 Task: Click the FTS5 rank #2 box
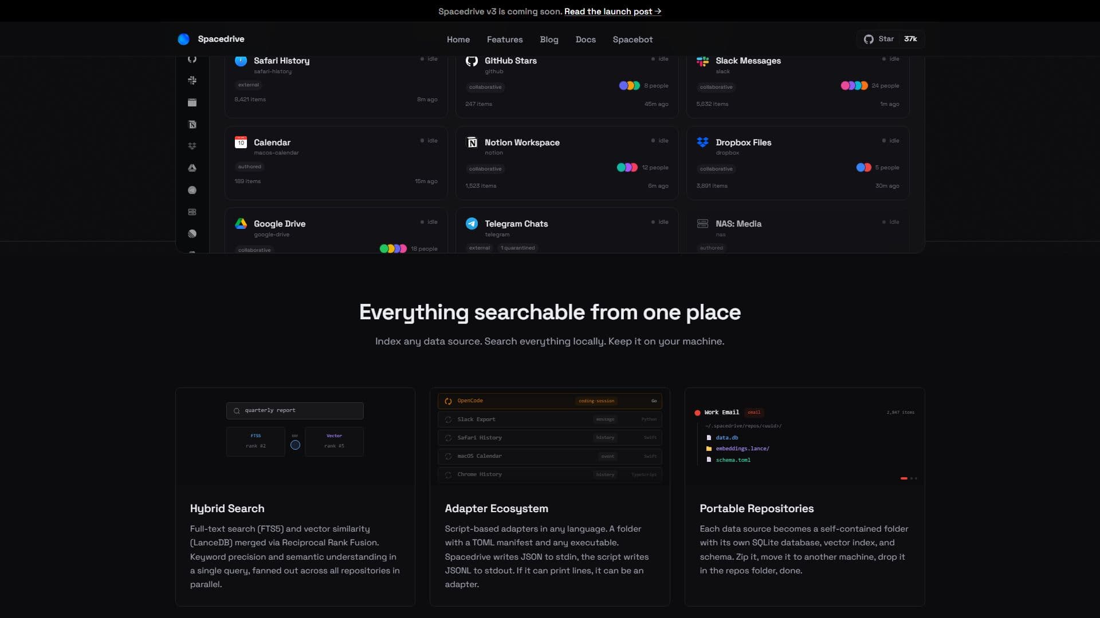point(256,441)
